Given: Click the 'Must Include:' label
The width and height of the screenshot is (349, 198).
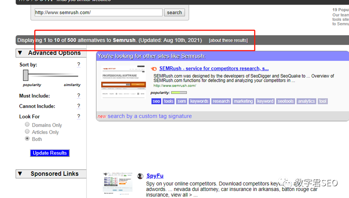Looking at the screenshot, I should [34, 96].
